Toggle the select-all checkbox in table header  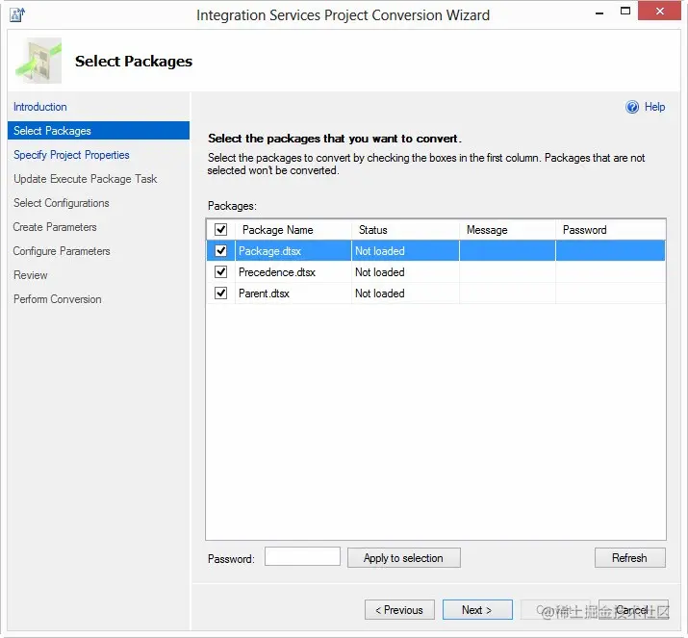point(220,229)
